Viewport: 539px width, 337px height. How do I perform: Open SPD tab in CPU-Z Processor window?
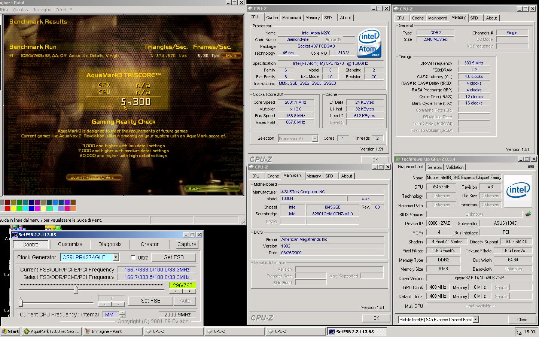click(x=328, y=18)
